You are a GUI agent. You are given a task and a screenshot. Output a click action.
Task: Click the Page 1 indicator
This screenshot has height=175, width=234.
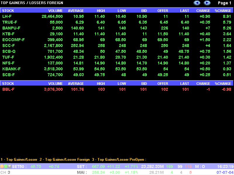(x=224, y=3)
